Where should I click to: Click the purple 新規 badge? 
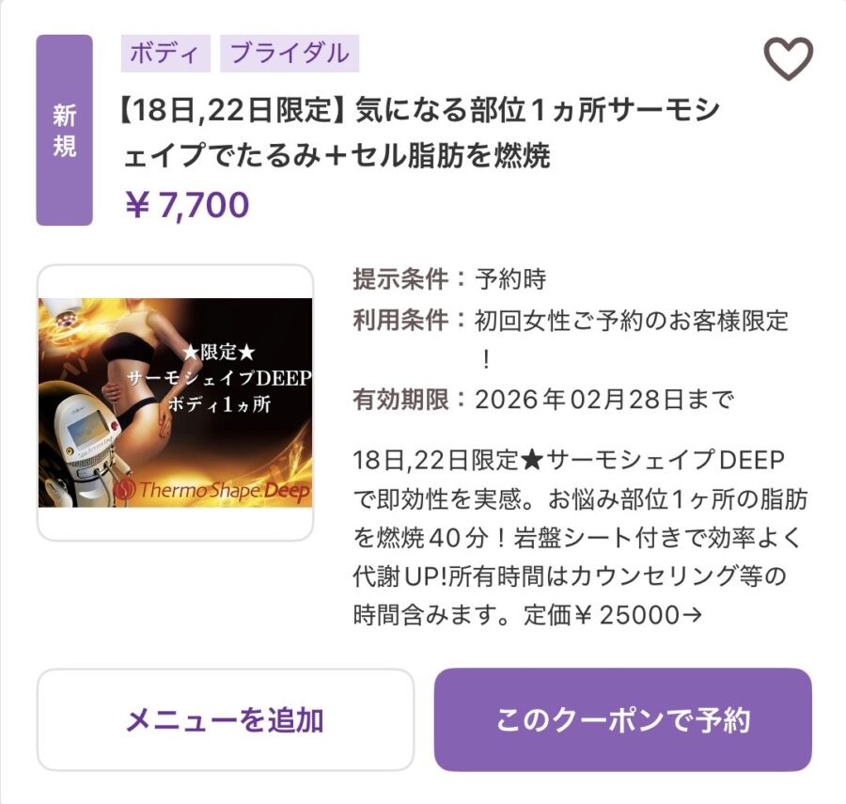point(64,130)
